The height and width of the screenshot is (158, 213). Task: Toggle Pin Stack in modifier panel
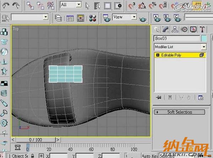158,97
